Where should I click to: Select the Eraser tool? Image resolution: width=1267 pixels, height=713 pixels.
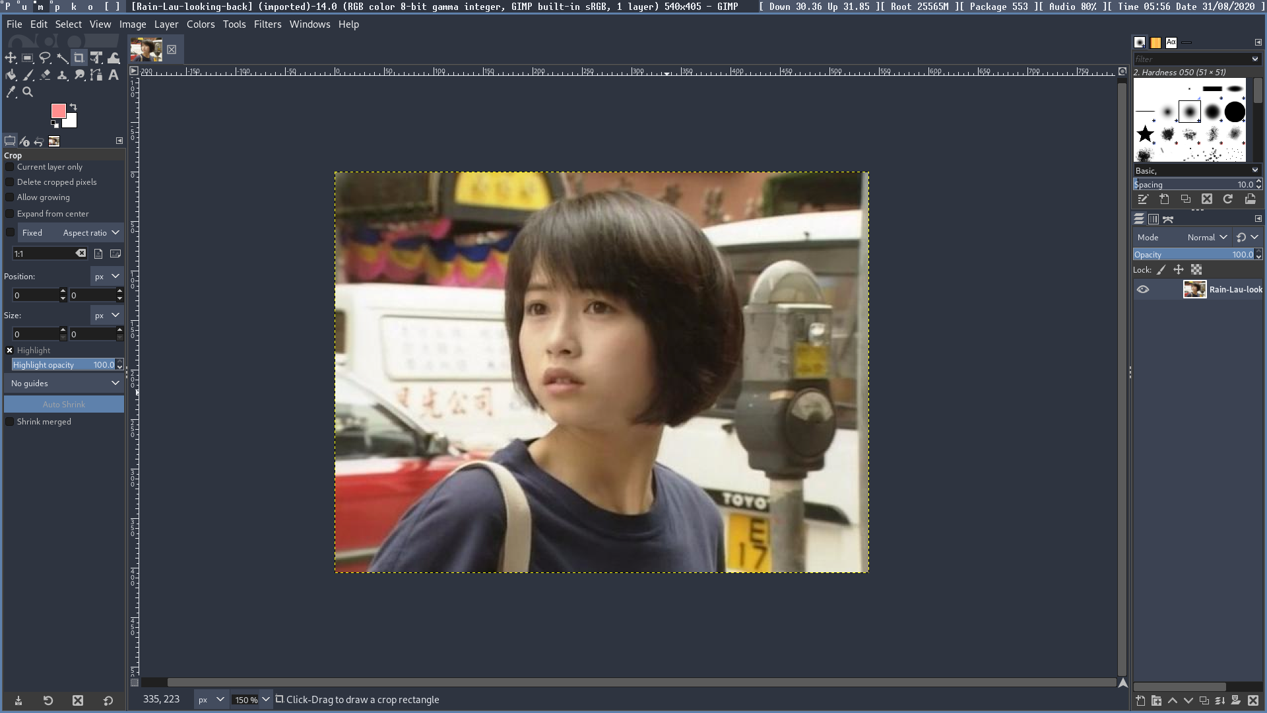(x=45, y=75)
